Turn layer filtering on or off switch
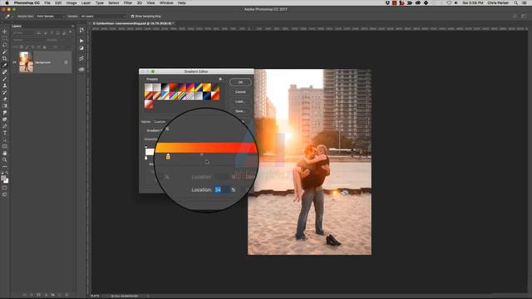 pyautogui.click(x=70, y=32)
